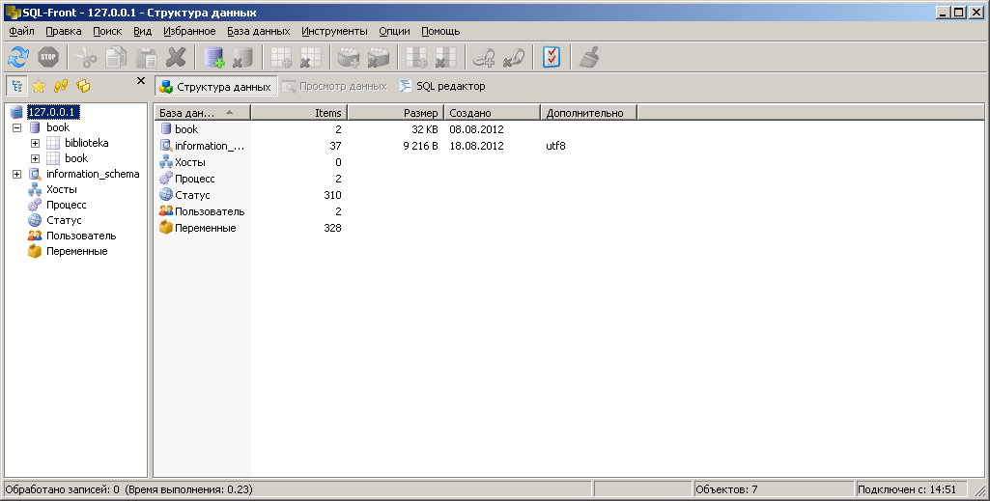Click the Copy documents icon
990x501 pixels.
[x=116, y=57]
